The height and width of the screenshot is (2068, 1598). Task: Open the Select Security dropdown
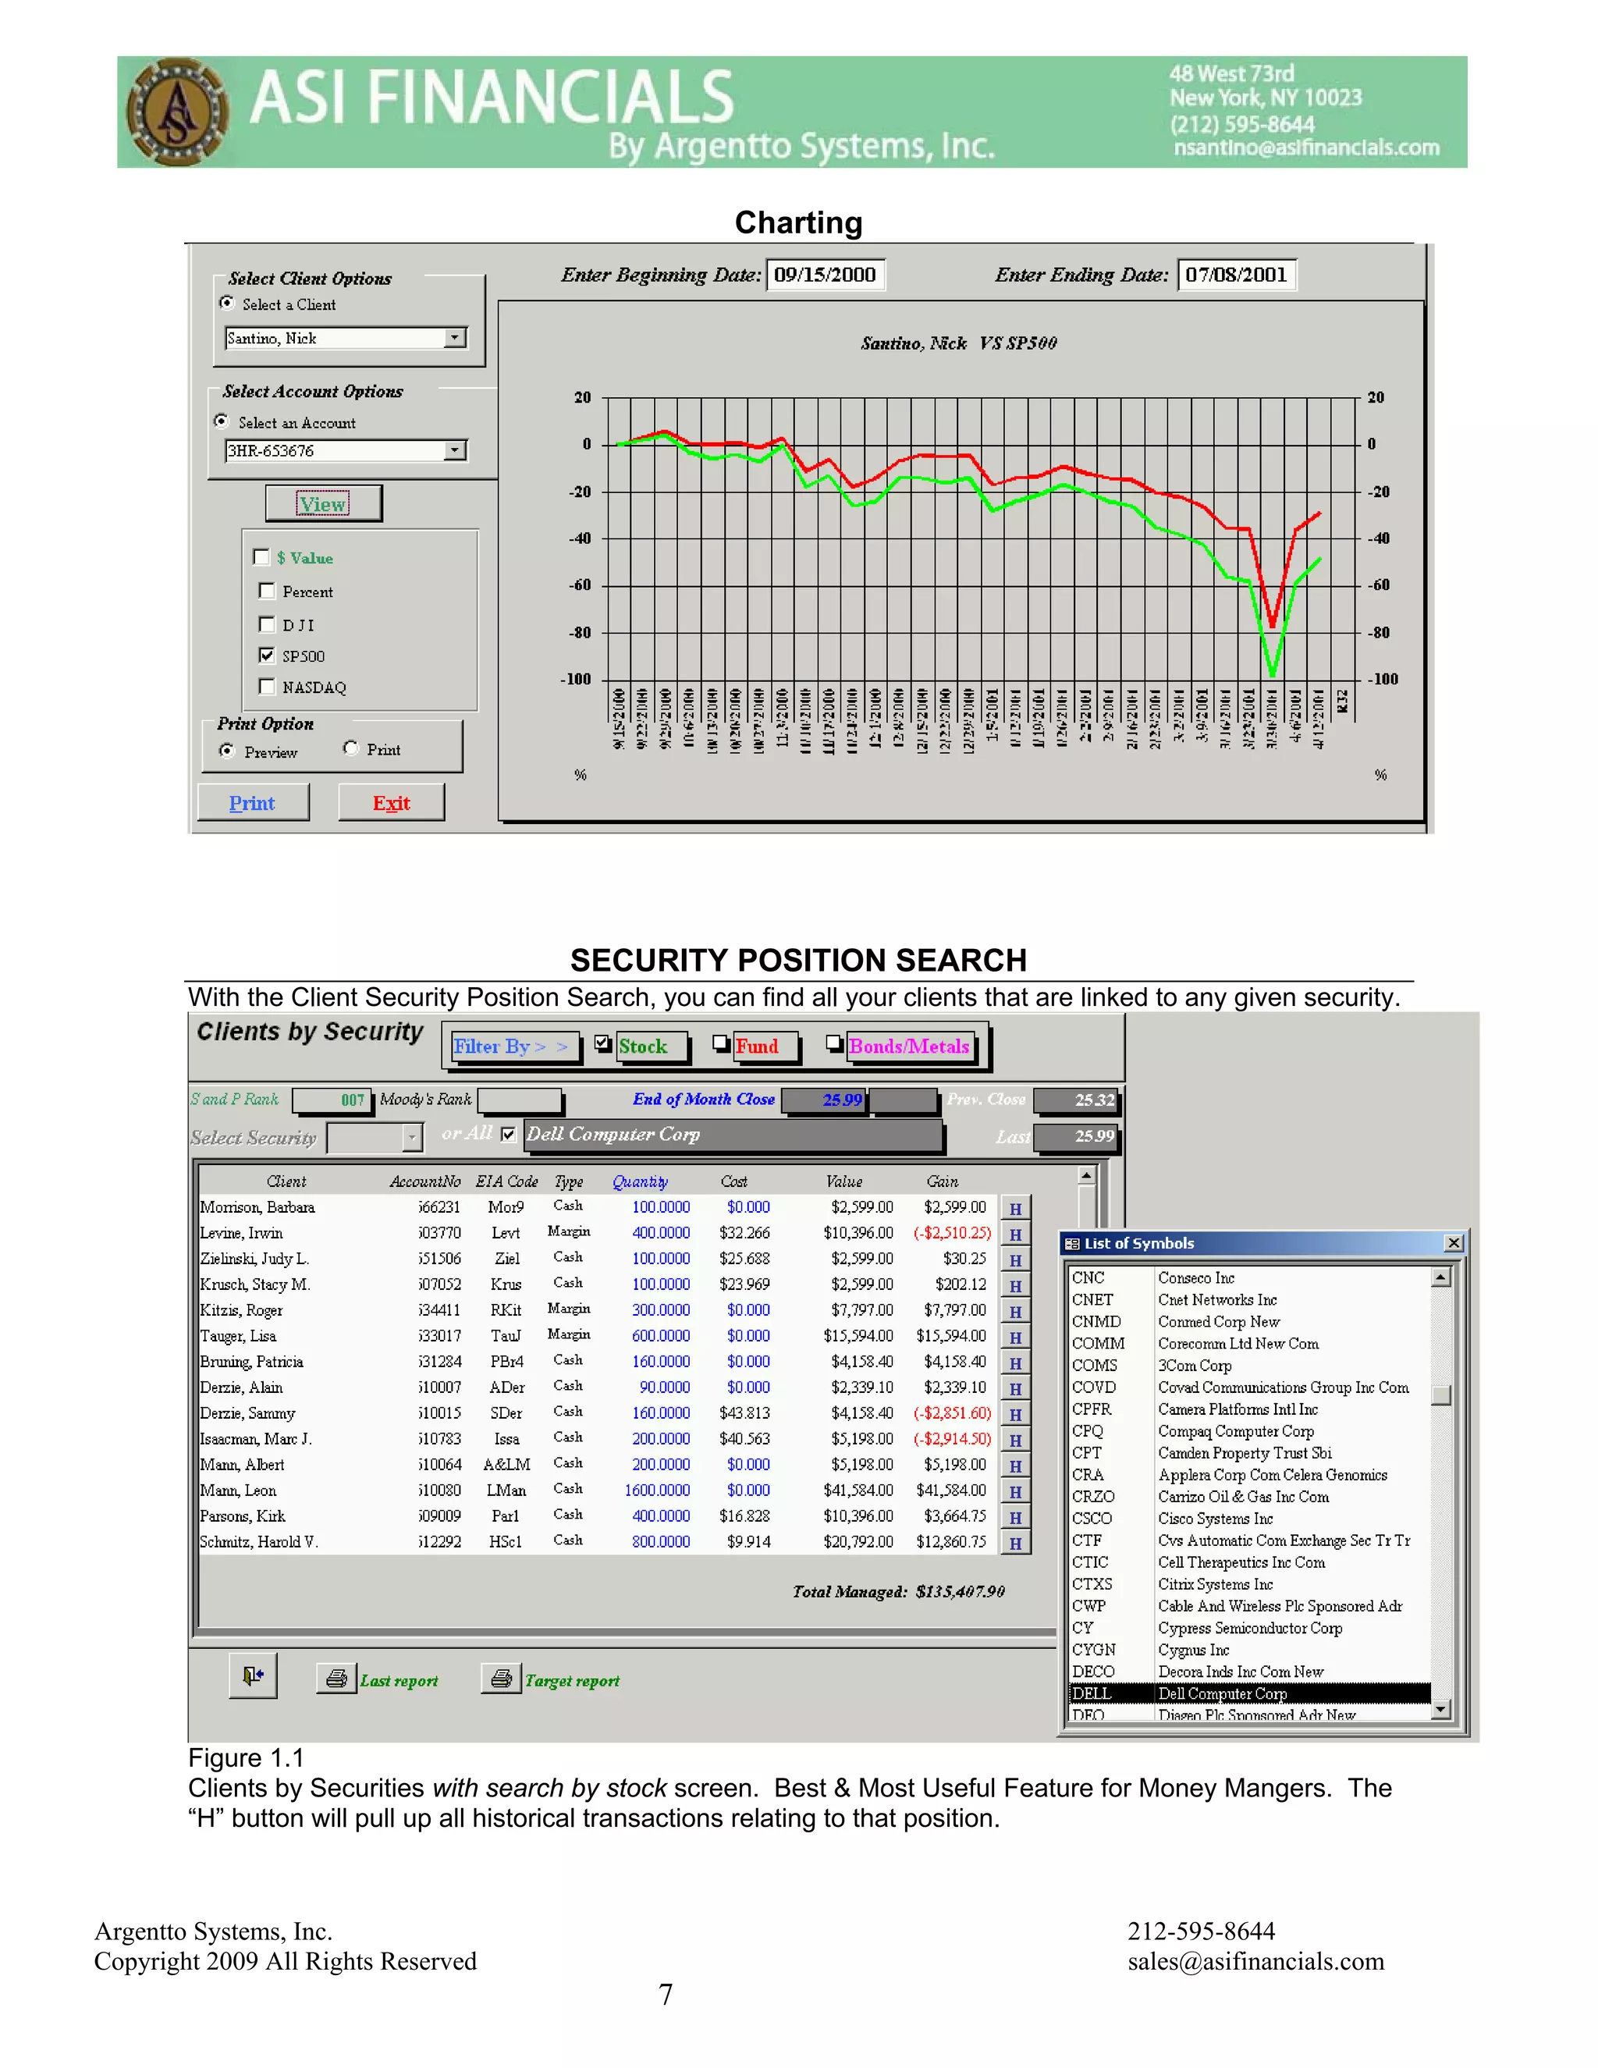pyautogui.click(x=412, y=1137)
